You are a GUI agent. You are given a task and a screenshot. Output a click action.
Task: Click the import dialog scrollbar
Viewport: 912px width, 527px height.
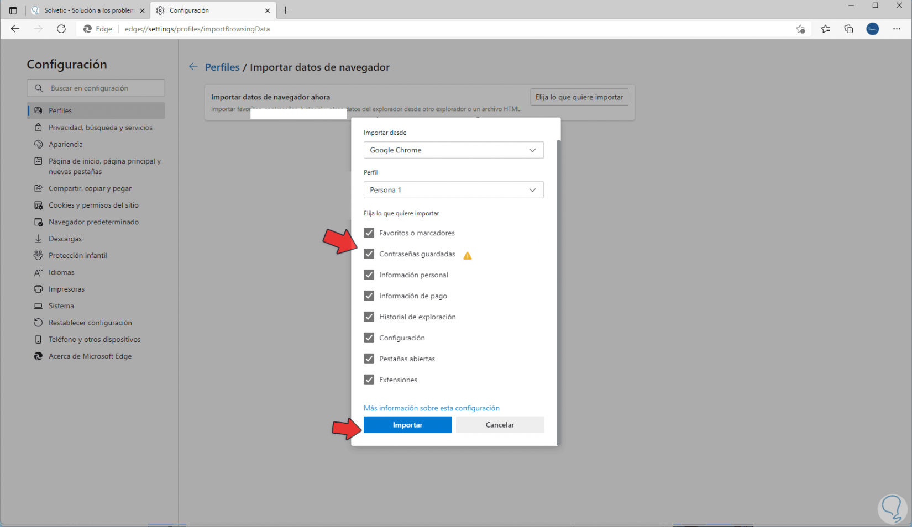coord(558,292)
